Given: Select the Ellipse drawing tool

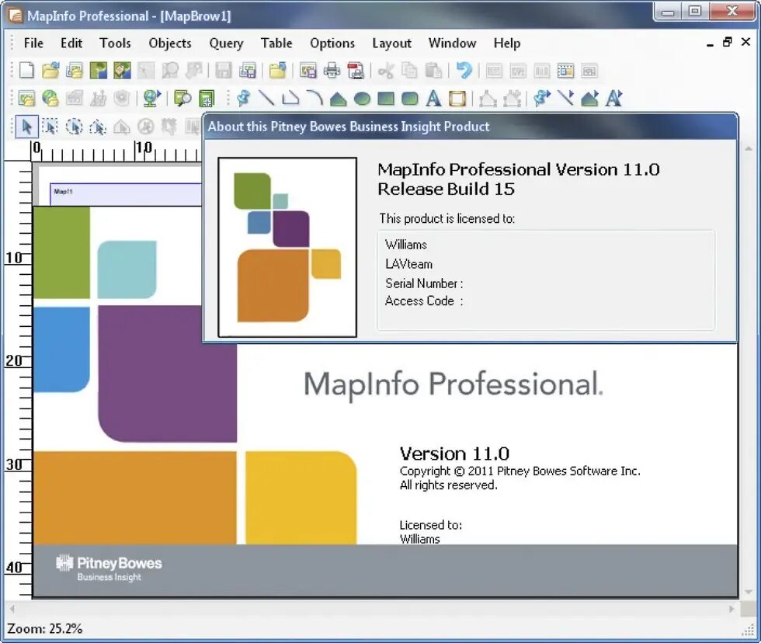Looking at the screenshot, I should coord(362,99).
